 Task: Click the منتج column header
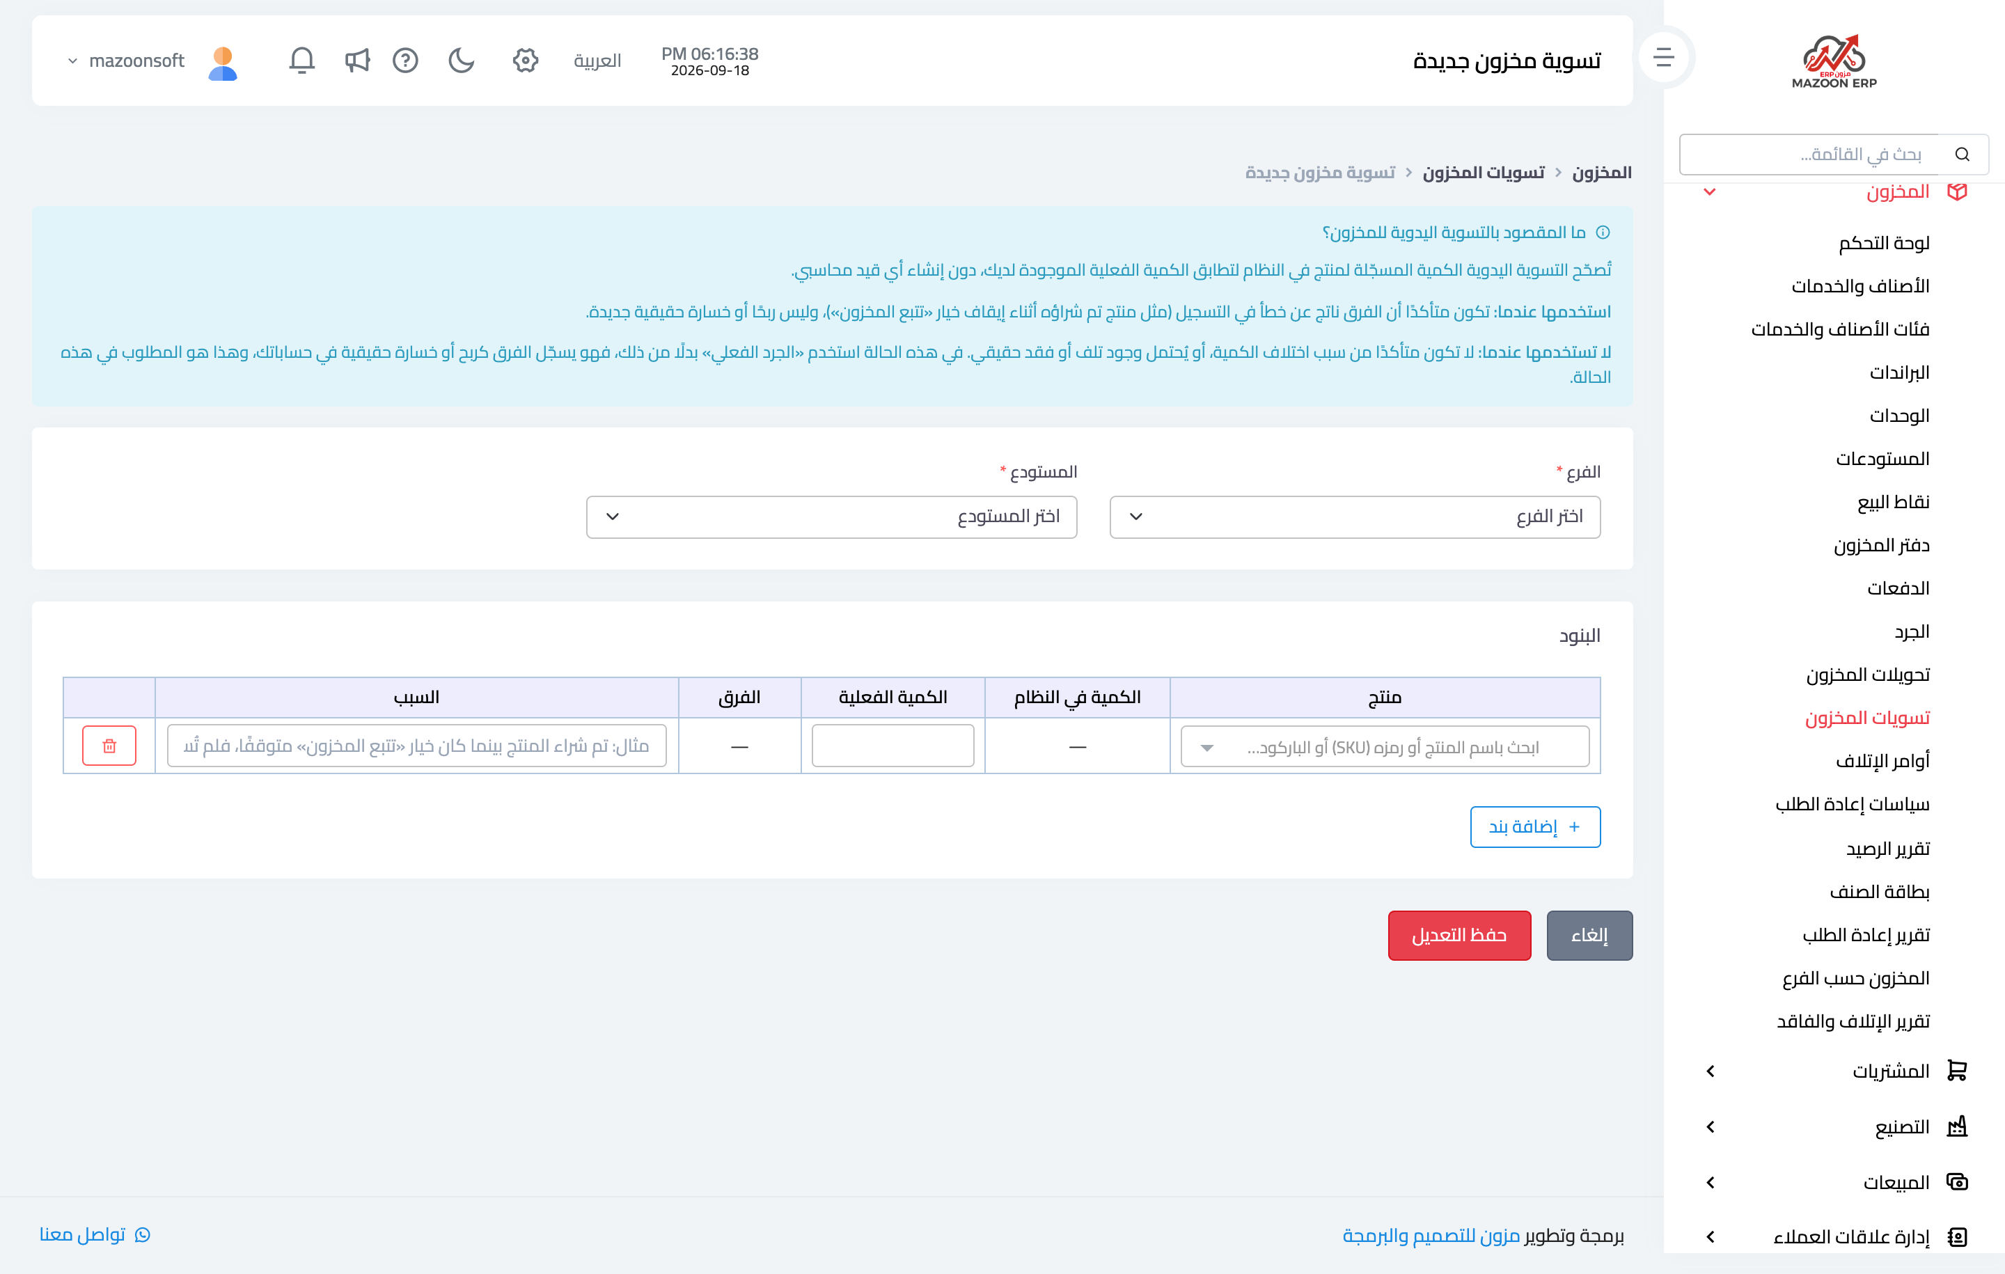point(1385,698)
